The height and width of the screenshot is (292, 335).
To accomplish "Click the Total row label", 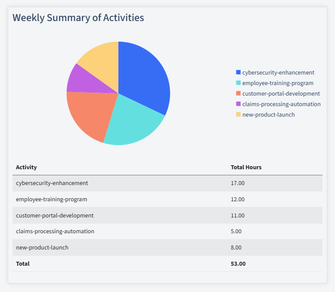I will 23,264.
